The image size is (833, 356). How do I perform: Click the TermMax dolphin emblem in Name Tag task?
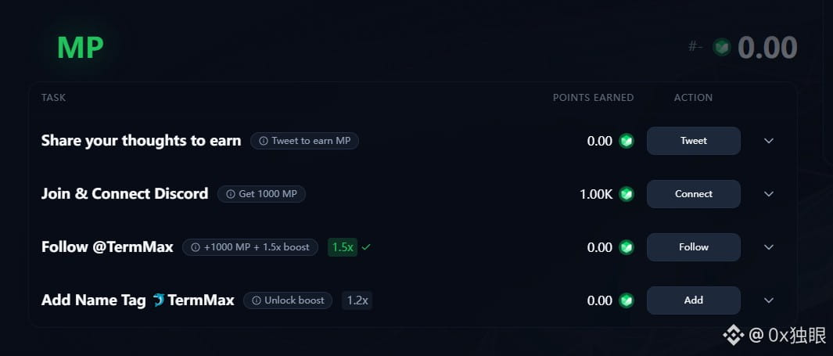[x=159, y=300]
